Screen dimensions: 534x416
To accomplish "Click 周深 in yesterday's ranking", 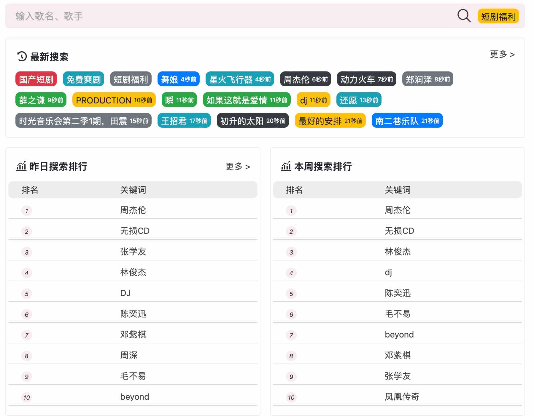I will point(129,355).
